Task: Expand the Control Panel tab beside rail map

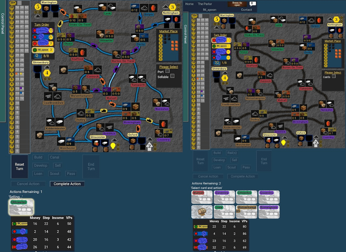Action: click(185, 34)
